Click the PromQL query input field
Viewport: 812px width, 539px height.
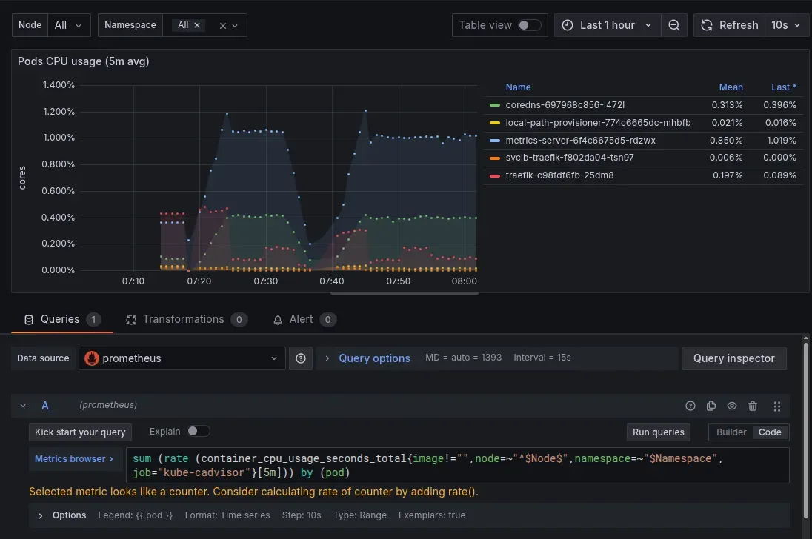coord(457,466)
